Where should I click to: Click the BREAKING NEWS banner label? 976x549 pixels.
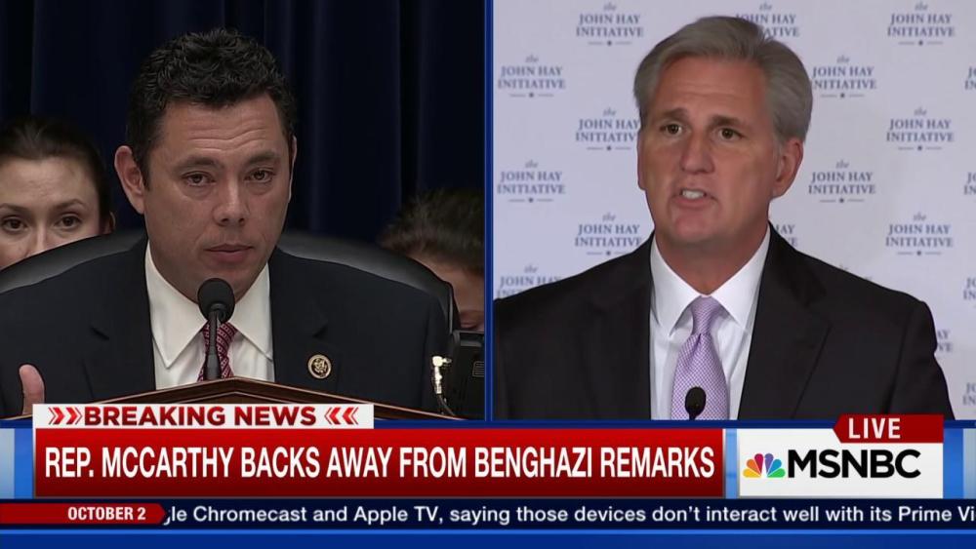(203, 416)
